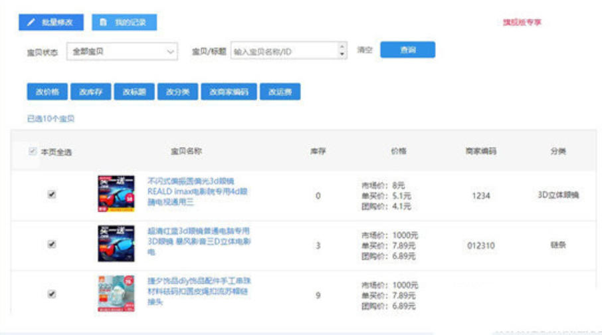Toggle the checkbox for stock 9 product
Image resolution: width=602 pixels, height=335 pixels.
[52, 294]
